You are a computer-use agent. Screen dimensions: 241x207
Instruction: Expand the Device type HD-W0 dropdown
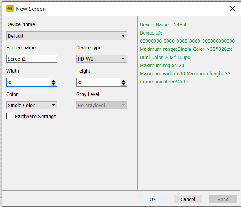pos(101,59)
